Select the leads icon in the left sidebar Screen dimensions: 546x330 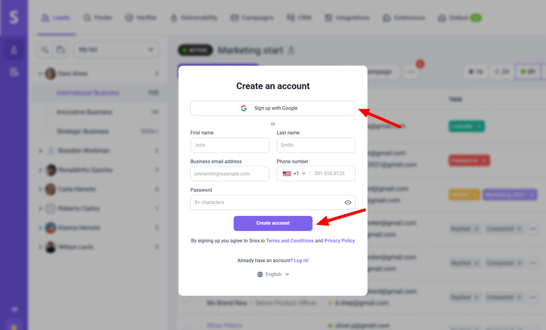(x=14, y=49)
